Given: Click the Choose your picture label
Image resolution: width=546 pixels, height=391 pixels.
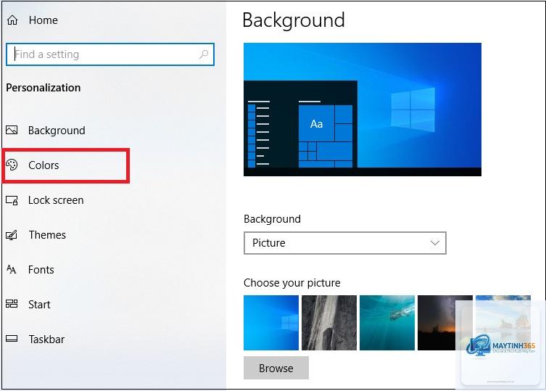Looking at the screenshot, I should click(291, 283).
